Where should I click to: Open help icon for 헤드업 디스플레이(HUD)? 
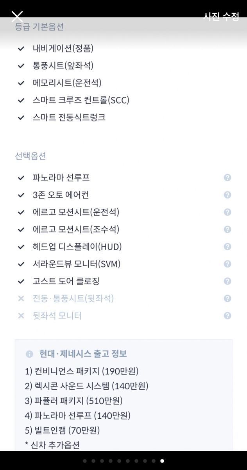click(x=227, y=246)
